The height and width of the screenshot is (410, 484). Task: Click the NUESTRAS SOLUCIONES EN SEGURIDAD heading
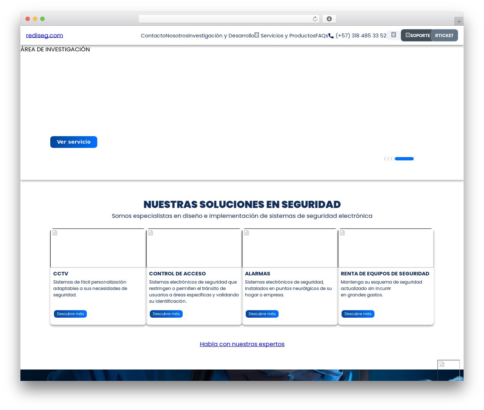point(242,204)
